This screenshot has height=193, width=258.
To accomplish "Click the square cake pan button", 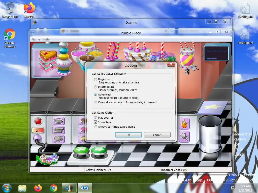I will point(58,130).
